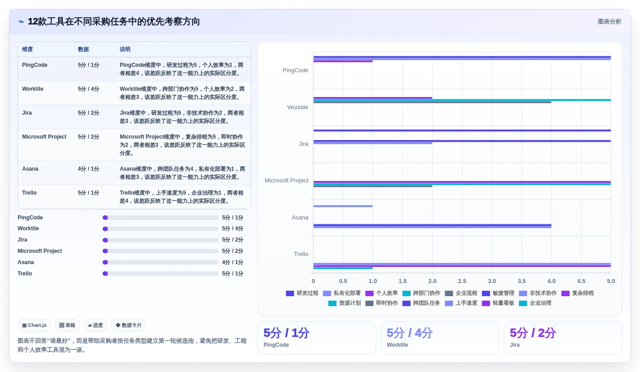Select the 表格 tag chip
This screenshot has height=372, width=640.
pos(67,325)
